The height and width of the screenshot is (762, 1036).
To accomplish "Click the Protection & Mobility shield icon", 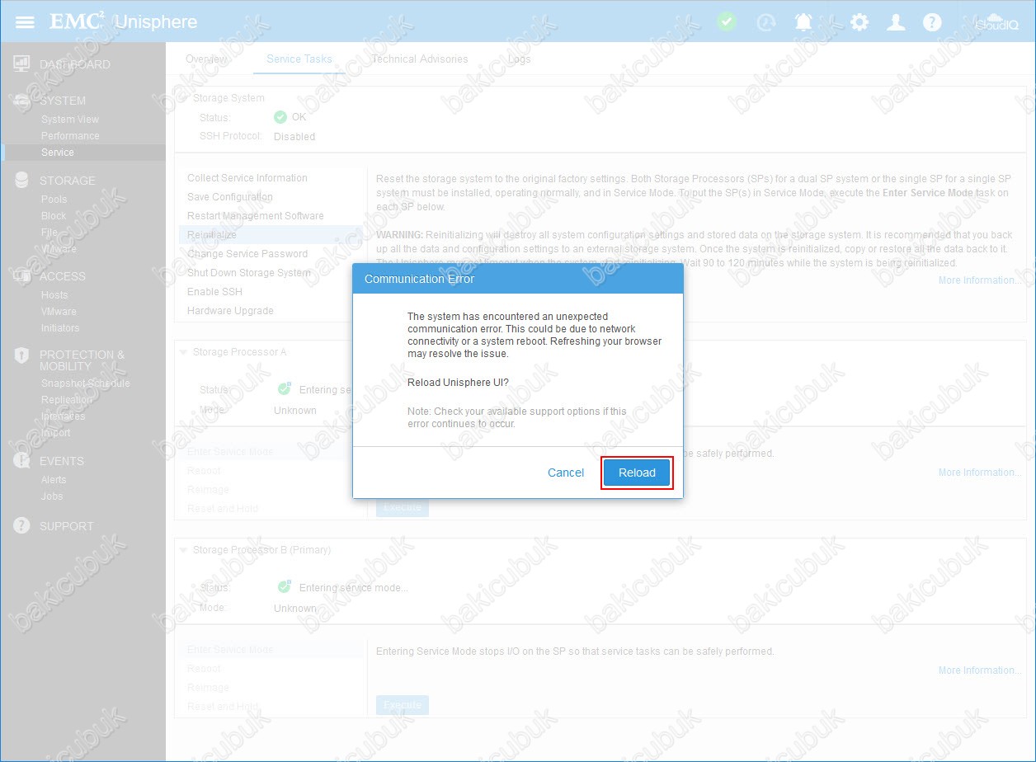I will click(22, 355).
